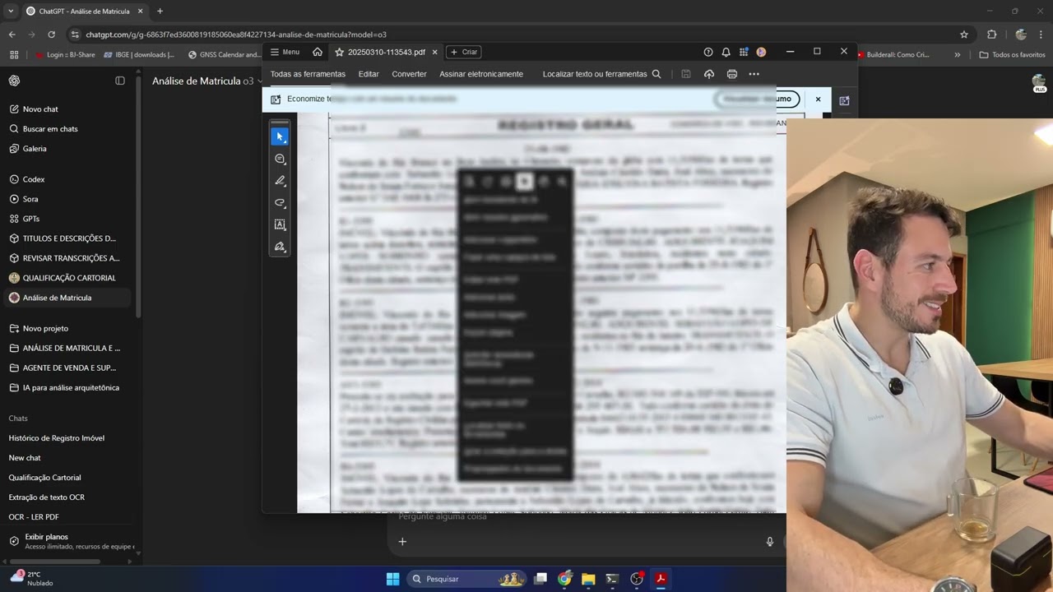This screenshot has height=592, width=1053.
Task: Click the Criar new tab button
Action: tap(465, 52)
